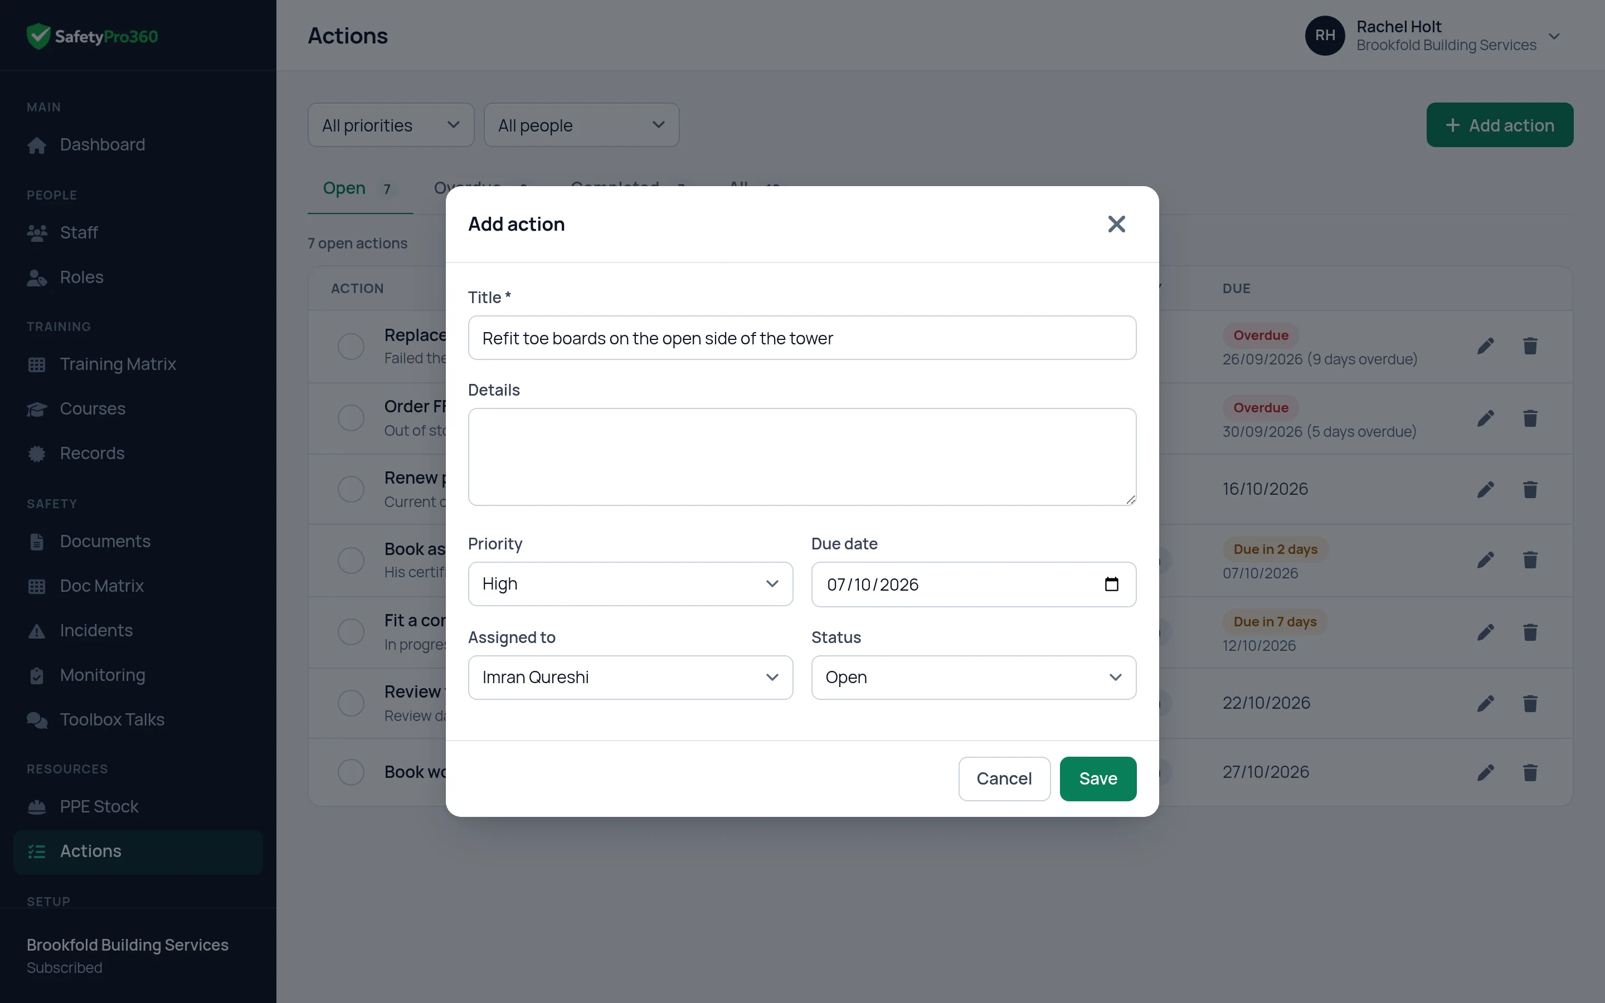1605x1003 pixels.
Task: Edit the action 9 days overdue
Action: (1486, 345)
